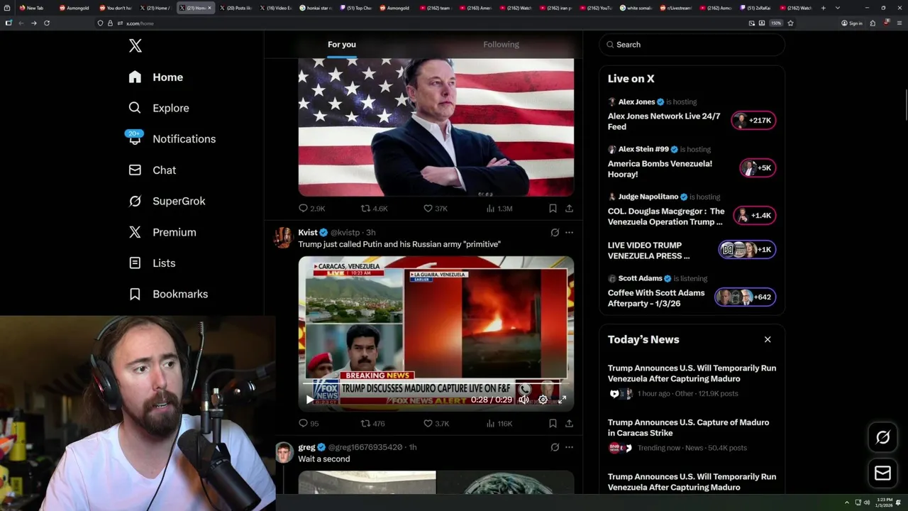Open Bookmarks in the sidebar
908x511 pixels.
(x=169, y=294)
